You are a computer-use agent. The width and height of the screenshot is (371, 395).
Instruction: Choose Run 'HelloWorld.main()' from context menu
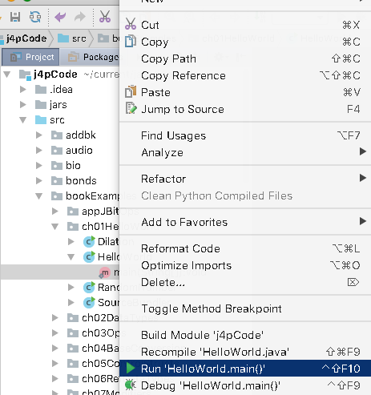(x=245, y=369)
